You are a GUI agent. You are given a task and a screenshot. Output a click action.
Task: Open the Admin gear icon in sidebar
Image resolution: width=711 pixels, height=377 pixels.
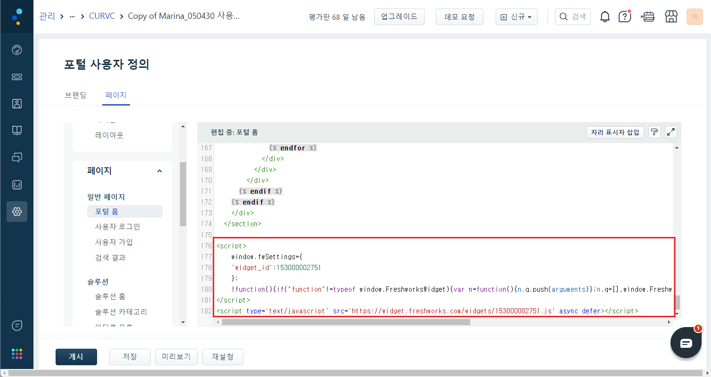pyautogui.click(x=16, y=212)
